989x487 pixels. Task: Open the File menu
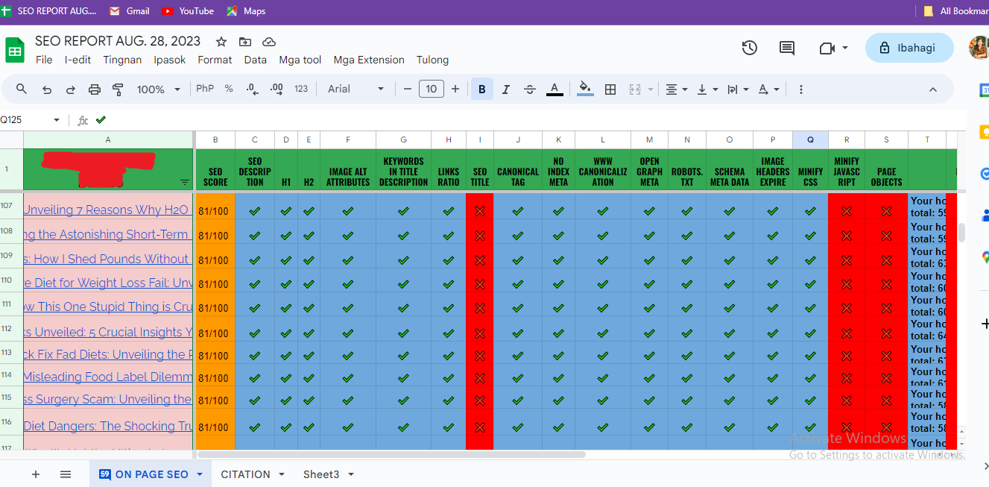coord(44,60)
